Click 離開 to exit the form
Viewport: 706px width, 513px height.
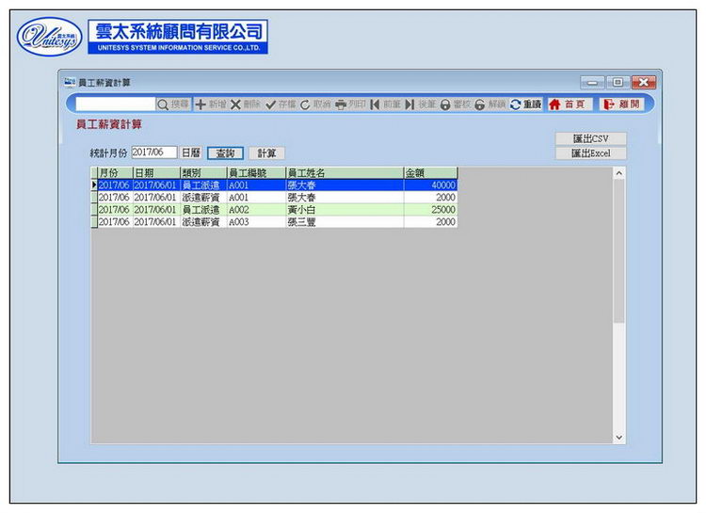[621, 104]
